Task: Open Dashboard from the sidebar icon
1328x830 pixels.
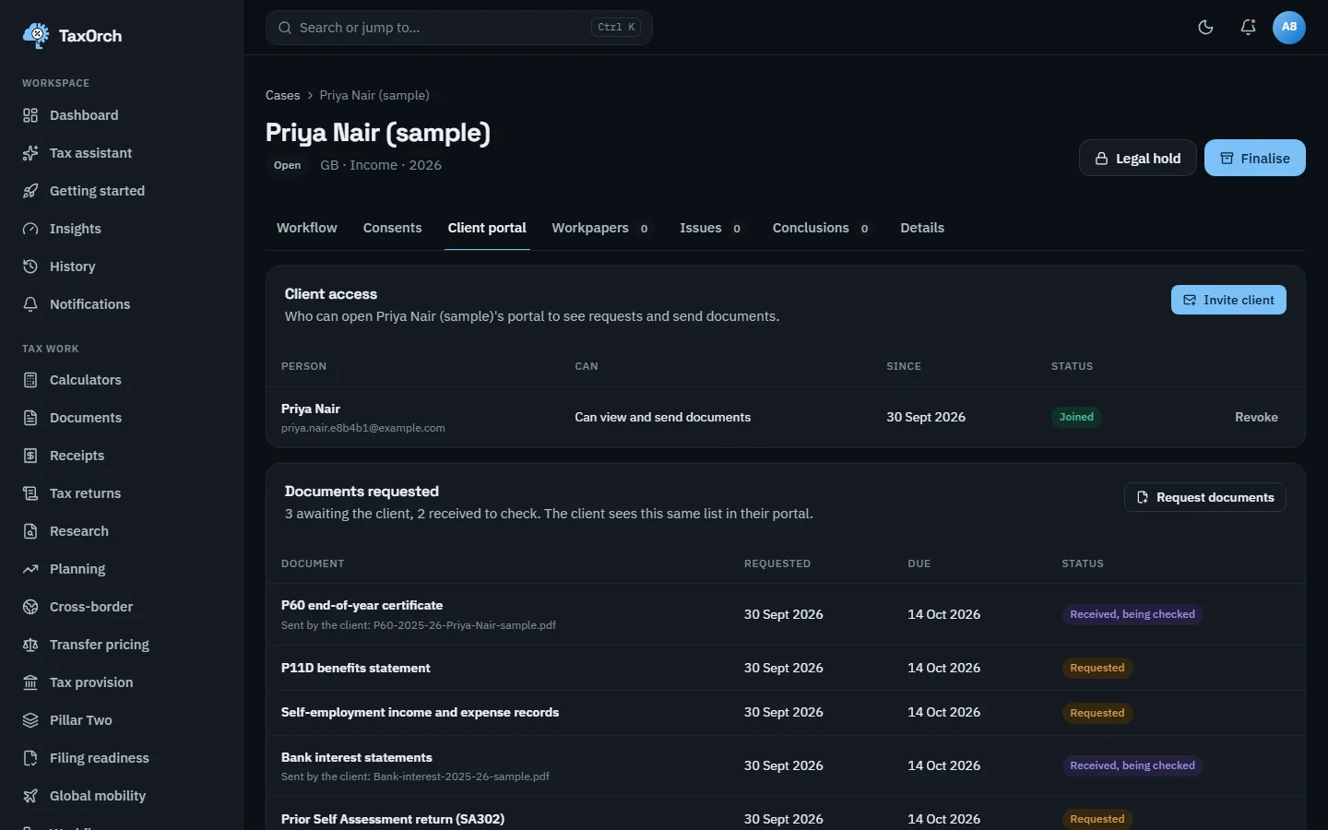Action: pos(30,115)
